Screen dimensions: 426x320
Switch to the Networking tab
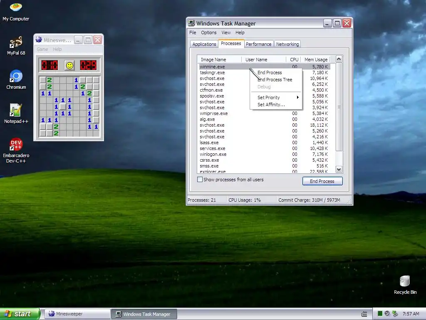point(287,44)
